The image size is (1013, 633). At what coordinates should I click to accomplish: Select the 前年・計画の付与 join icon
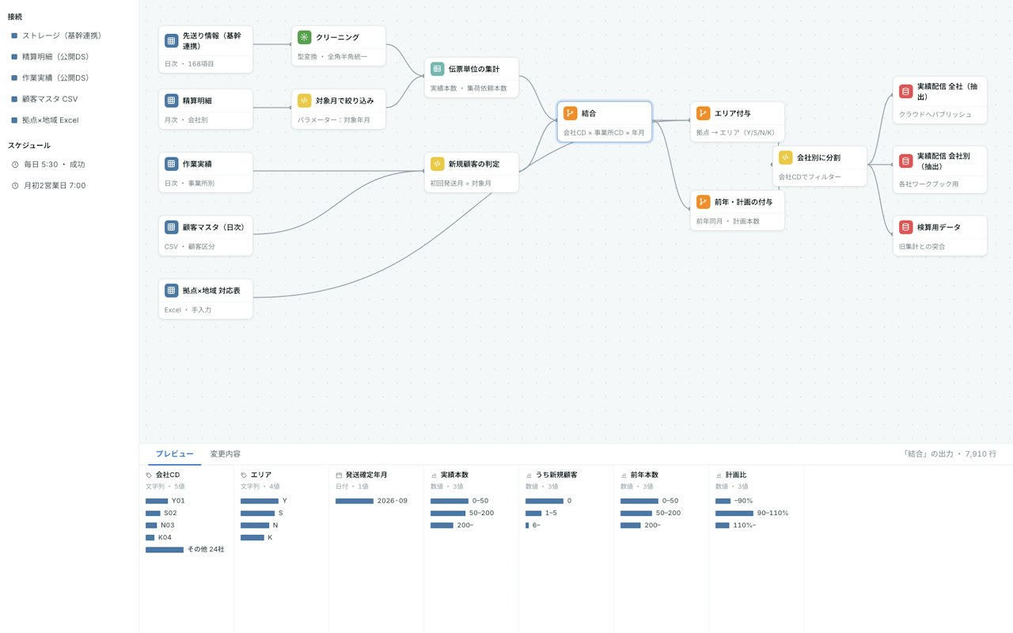click(x=703, y=202)
